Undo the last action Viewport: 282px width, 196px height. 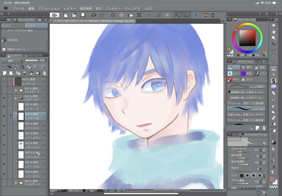pos(93,15)
